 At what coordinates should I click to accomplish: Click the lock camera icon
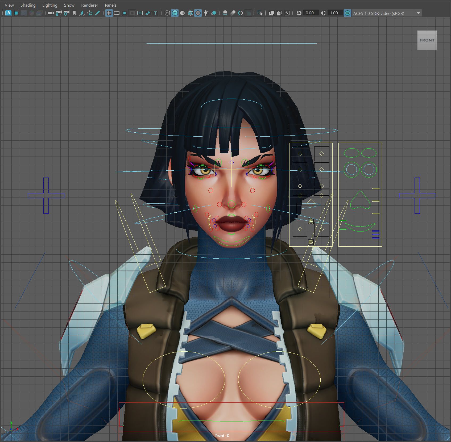59,13
